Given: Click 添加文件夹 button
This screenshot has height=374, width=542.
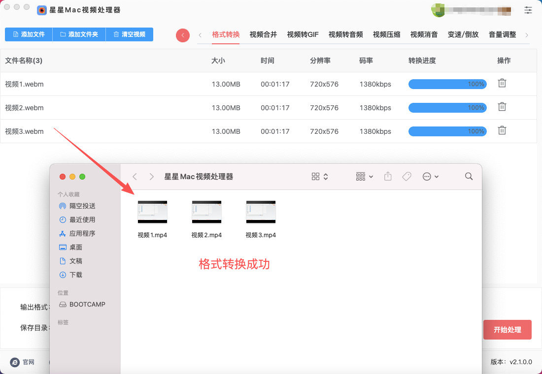Looking at the screenshot, I should pyautogui.click(x=79, y=34).
